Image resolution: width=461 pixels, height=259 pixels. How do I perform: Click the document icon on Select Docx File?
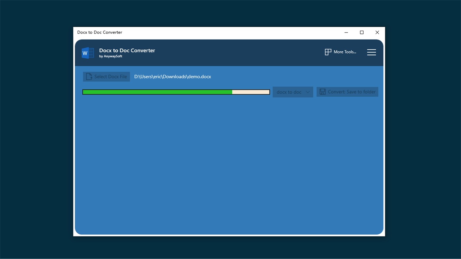point(88,76)
